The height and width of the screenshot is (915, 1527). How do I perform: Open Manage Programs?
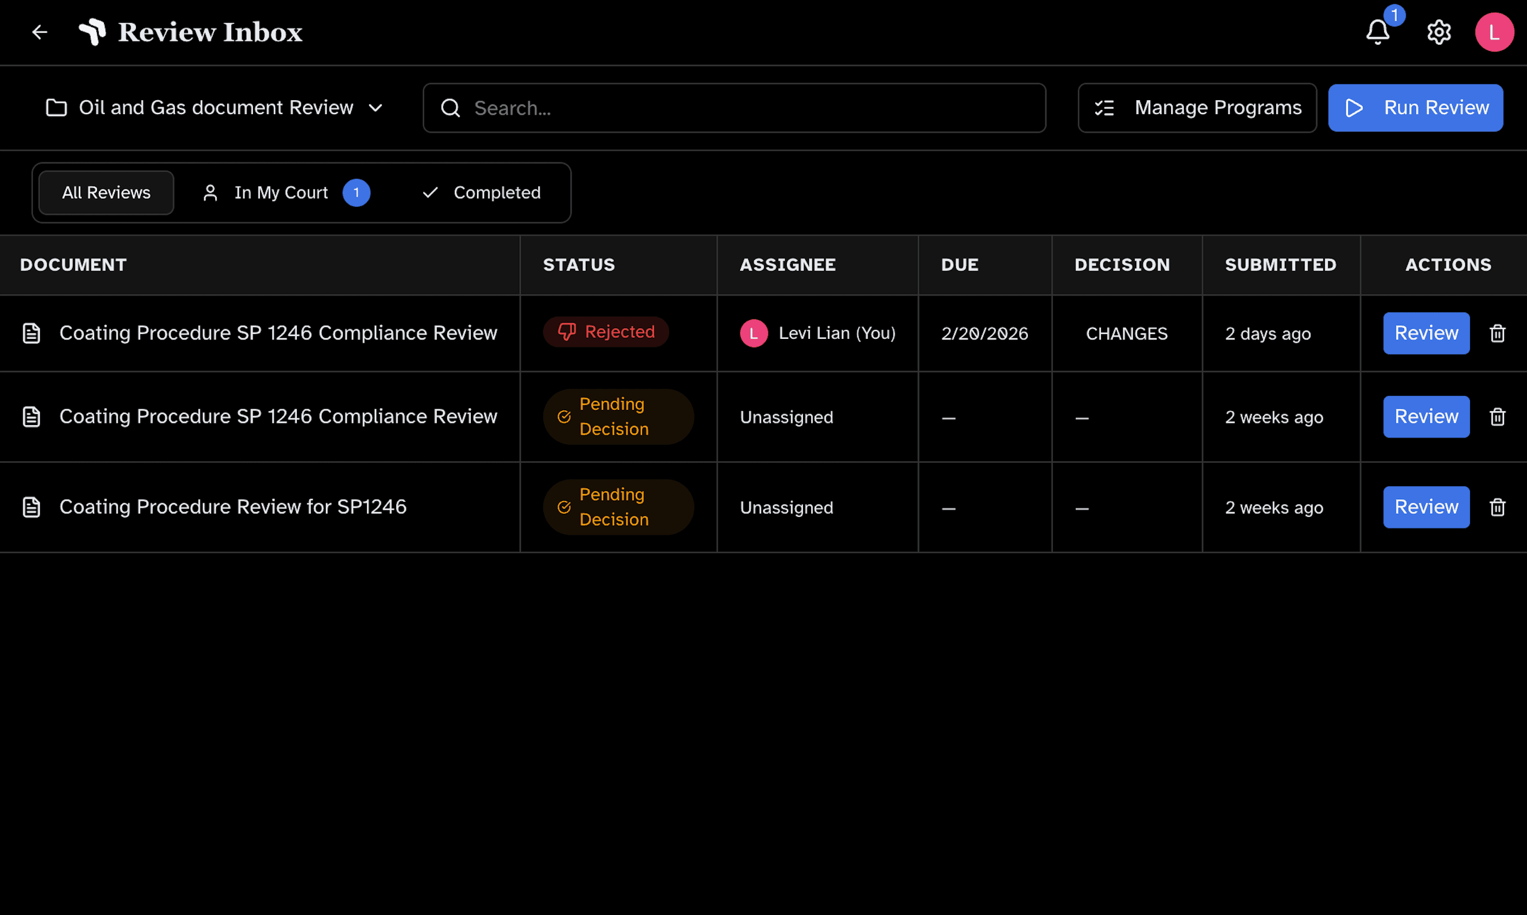pos(1197,108)
